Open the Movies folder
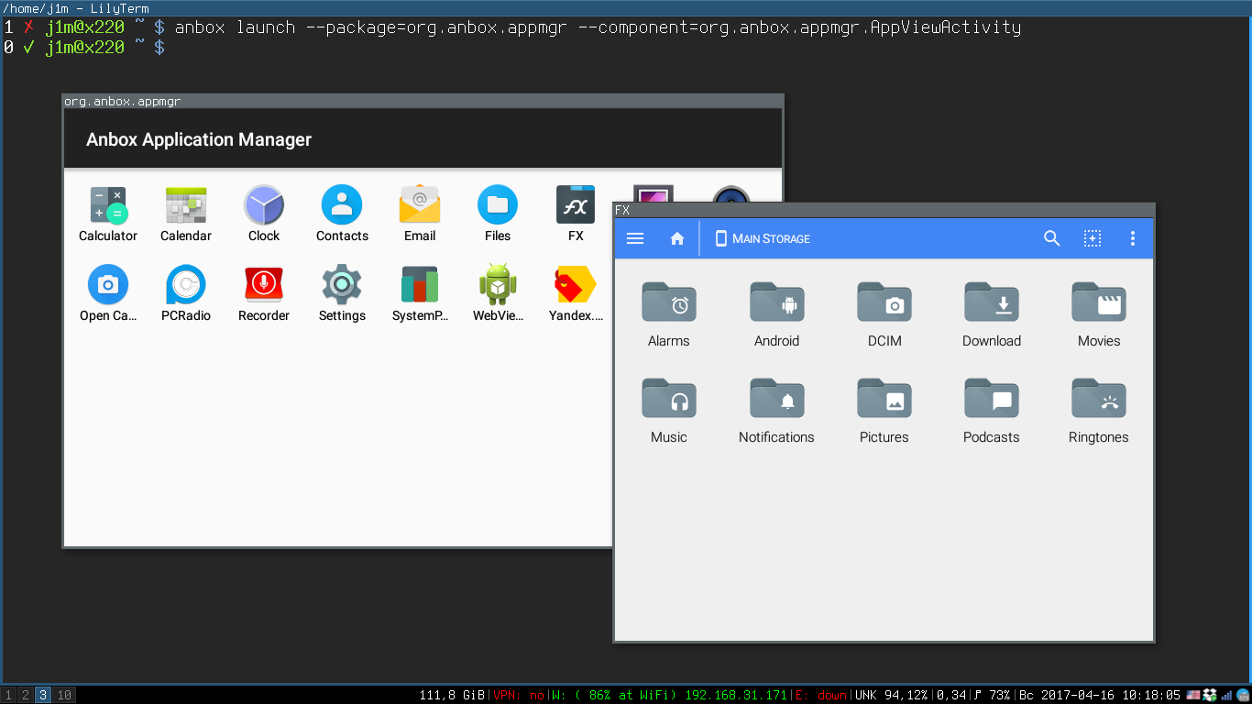 coord(1099,314)
